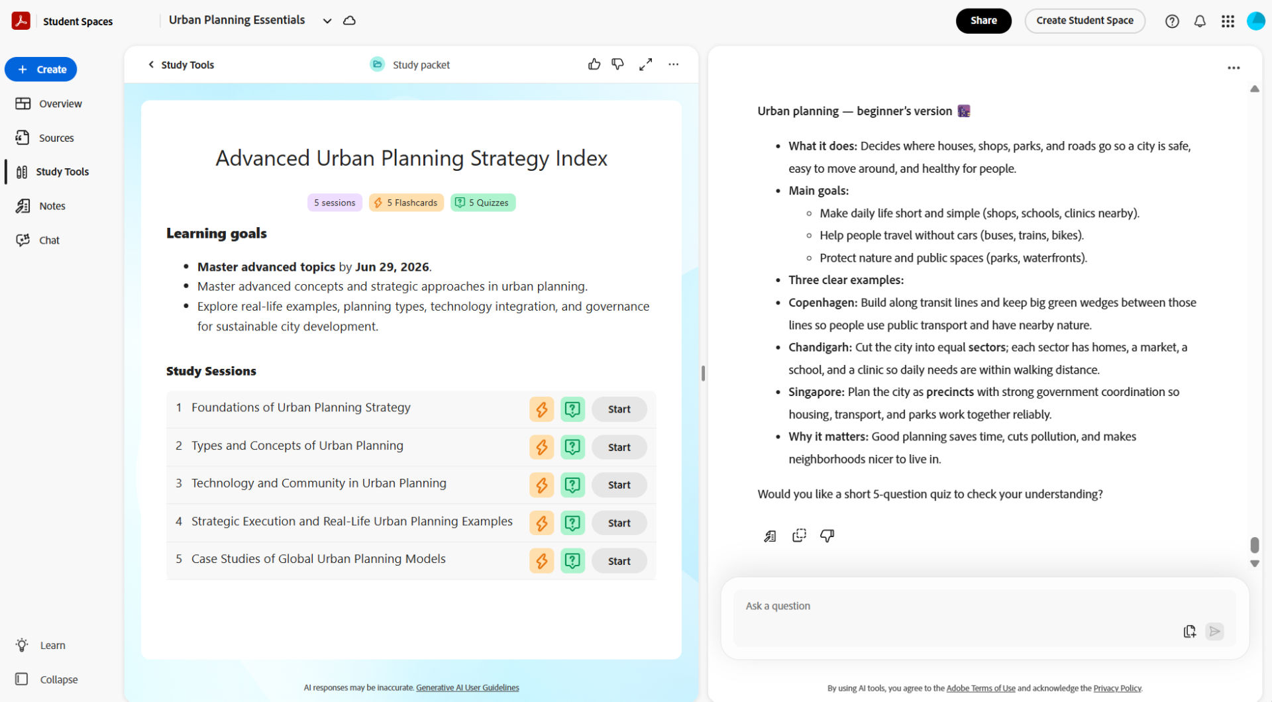The image size is (1272, 702).
Task: Open the Help question mark icon
Action: (1172, 21)
